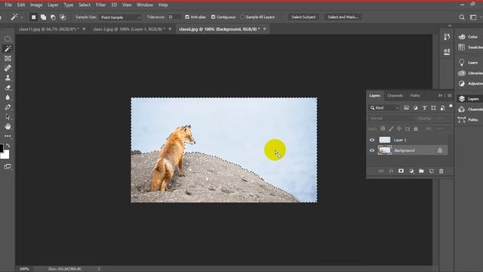483x272 pixels.
Task: Filter for shape layers
Action: point(433,107)
